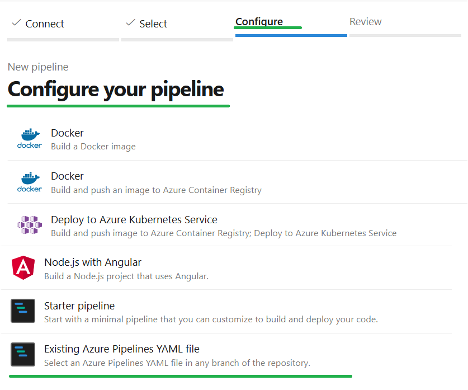
Task: Select the Starter pipeline option
Action: (79, 306)
